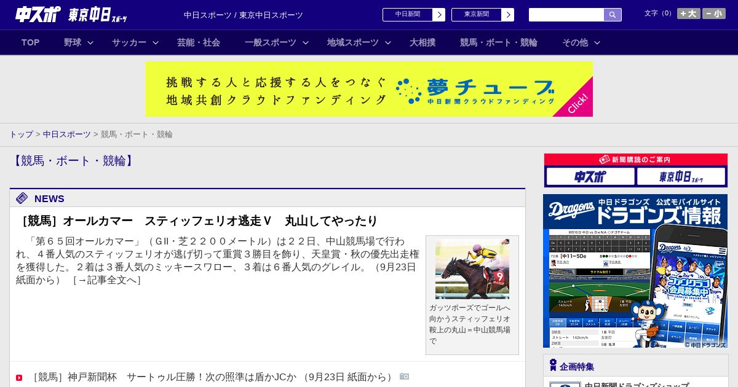
Task: Click the pink Click! corner on banner
Action: click(x=578, y=103)
